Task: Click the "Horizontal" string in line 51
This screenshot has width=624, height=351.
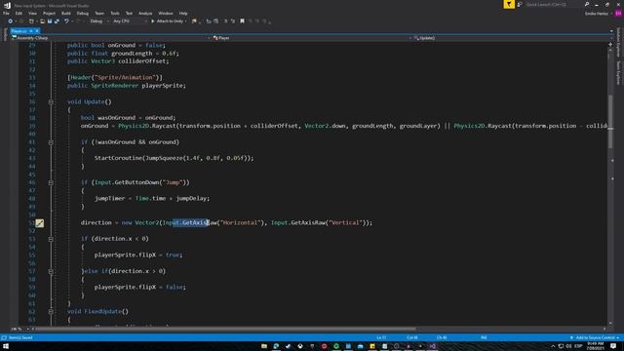Action: [x=241, y=223]
